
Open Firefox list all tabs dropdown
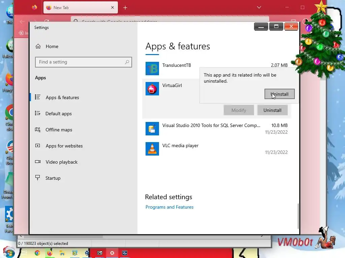tap(259, 7)
